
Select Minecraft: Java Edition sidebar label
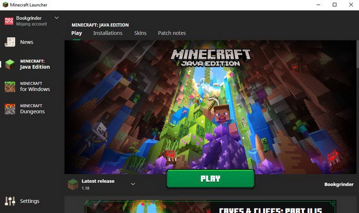(35, 64)
